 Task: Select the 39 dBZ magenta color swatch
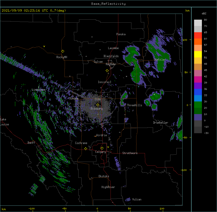click(x=198, y=79)
